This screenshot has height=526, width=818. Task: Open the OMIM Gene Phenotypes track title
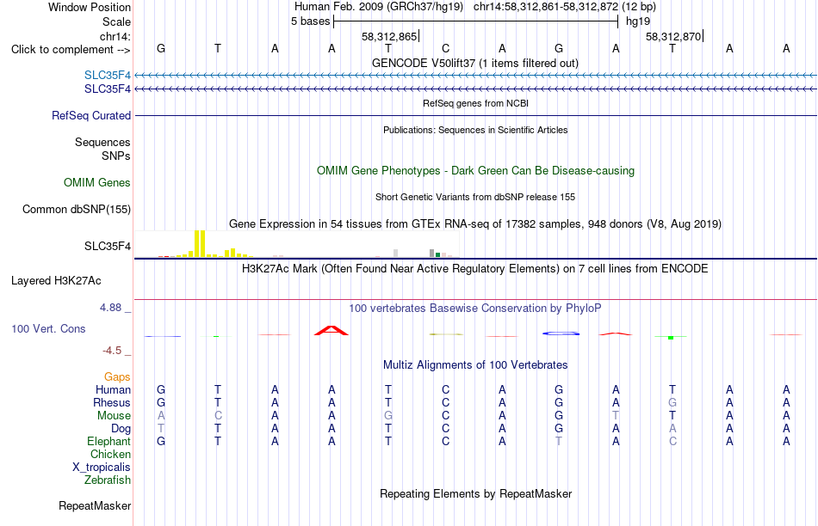pos(475,171)
